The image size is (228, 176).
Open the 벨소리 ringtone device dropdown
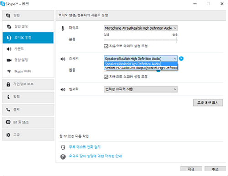tap(141, 89)
